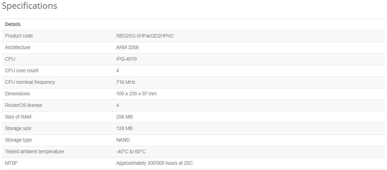
Task: Click the product code RBD25G-5HPacQD2HPnD
Action: click(x=145, y=36)
